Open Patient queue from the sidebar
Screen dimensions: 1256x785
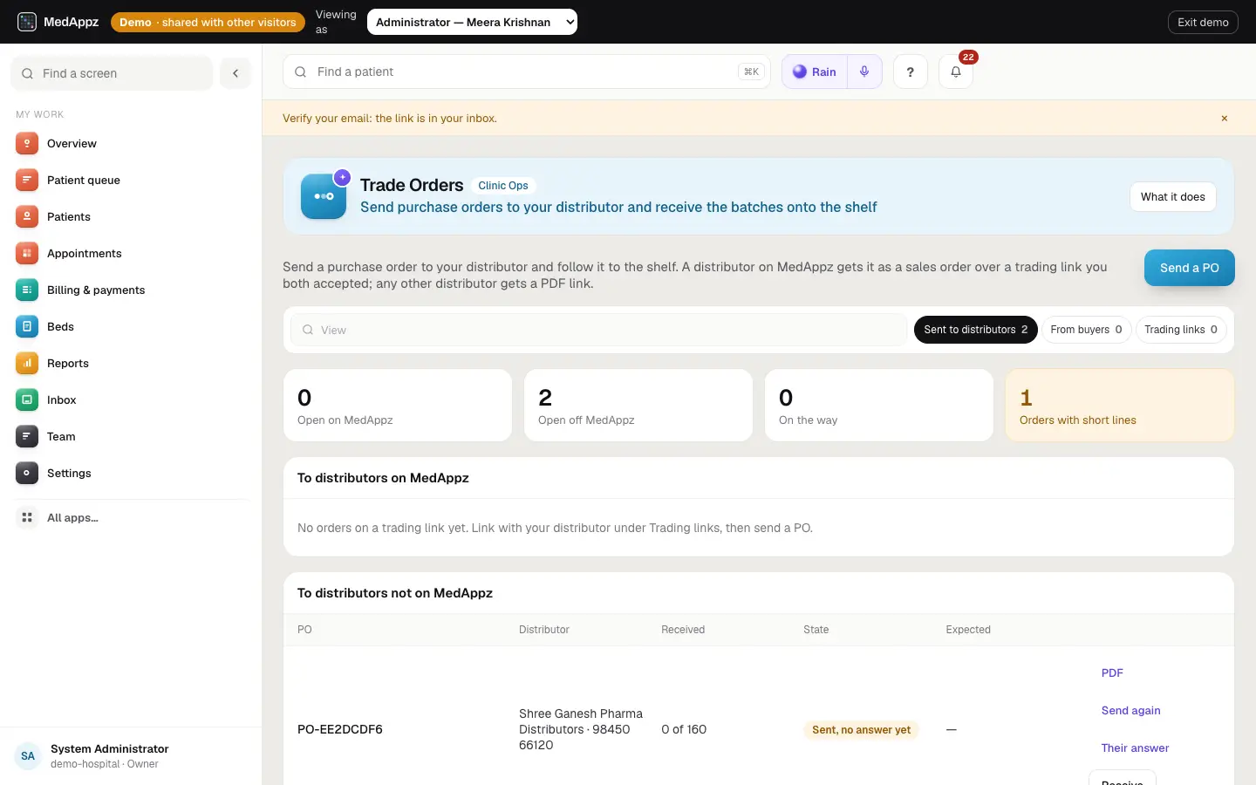(131, 180)
